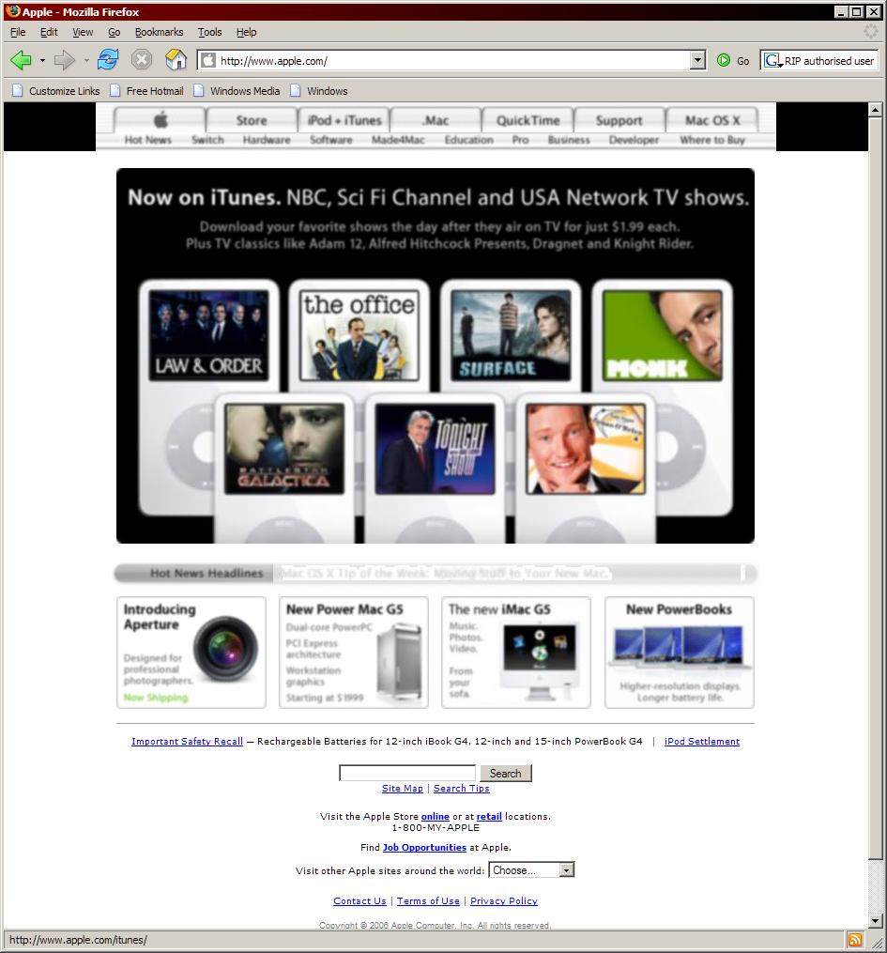
Task: Click the green Back arrow button
Action: pyautogui.click(x=22, y=60)
